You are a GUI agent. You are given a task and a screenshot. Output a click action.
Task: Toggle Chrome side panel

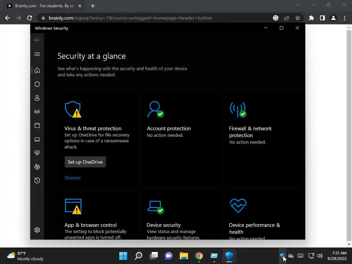click(x=322, y=18)
